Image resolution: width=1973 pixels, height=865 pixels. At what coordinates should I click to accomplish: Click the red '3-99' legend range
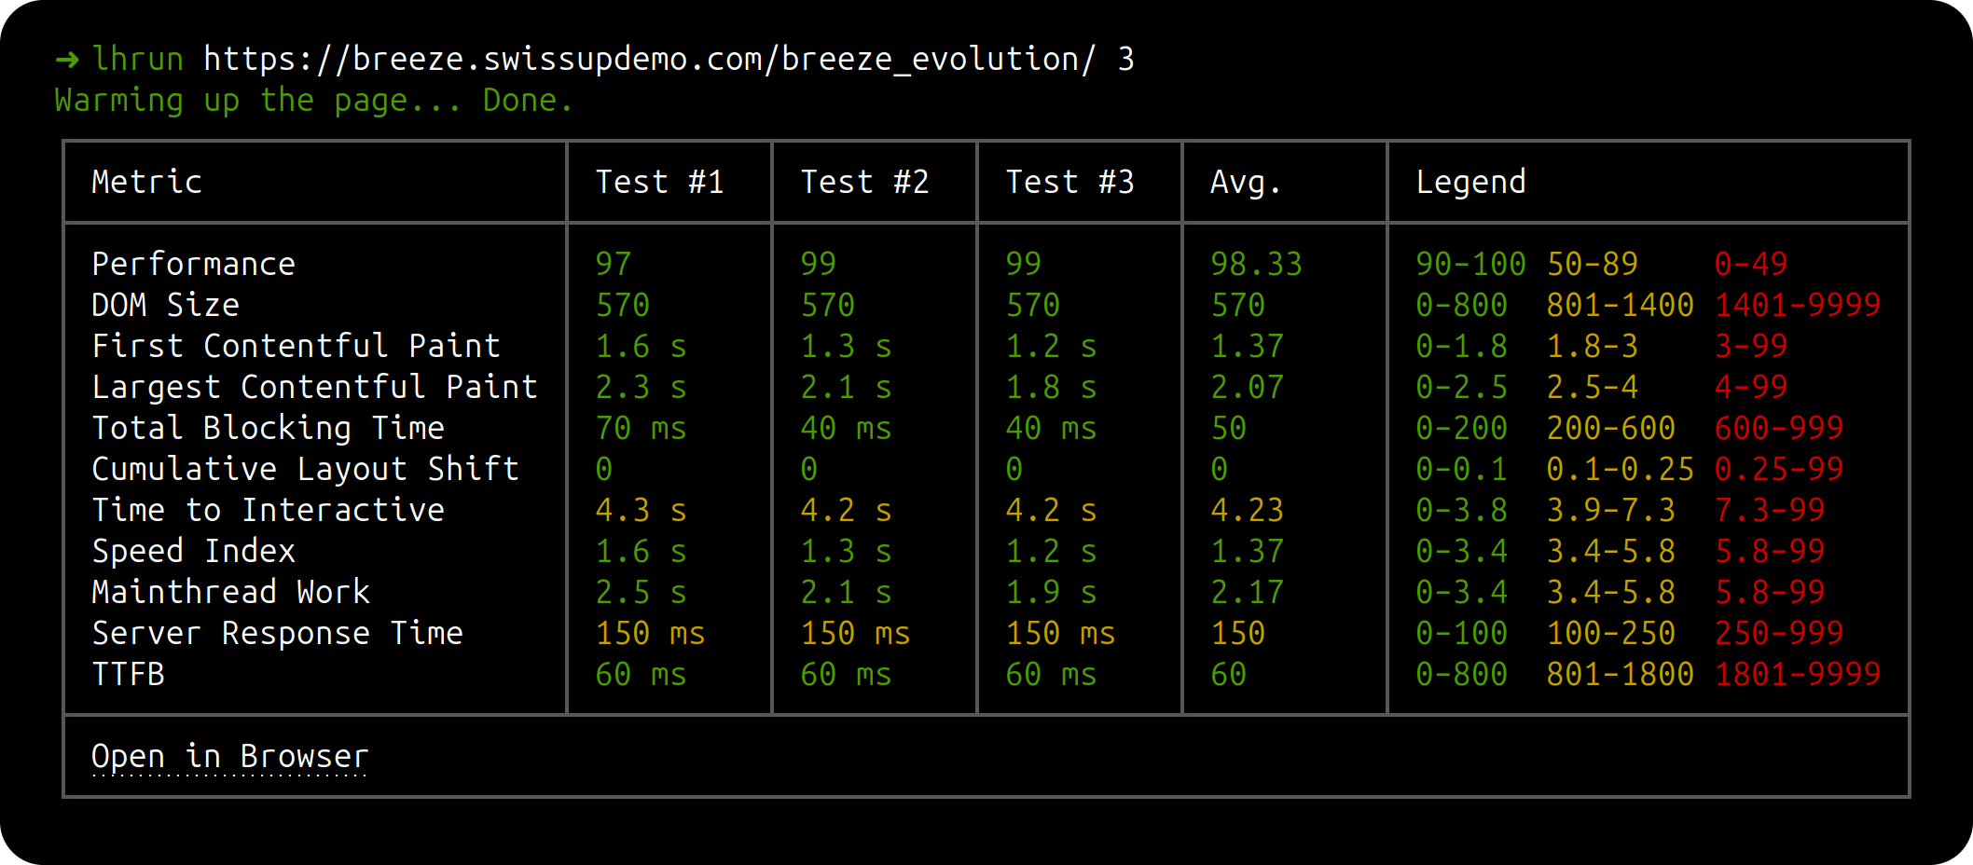1751,346
